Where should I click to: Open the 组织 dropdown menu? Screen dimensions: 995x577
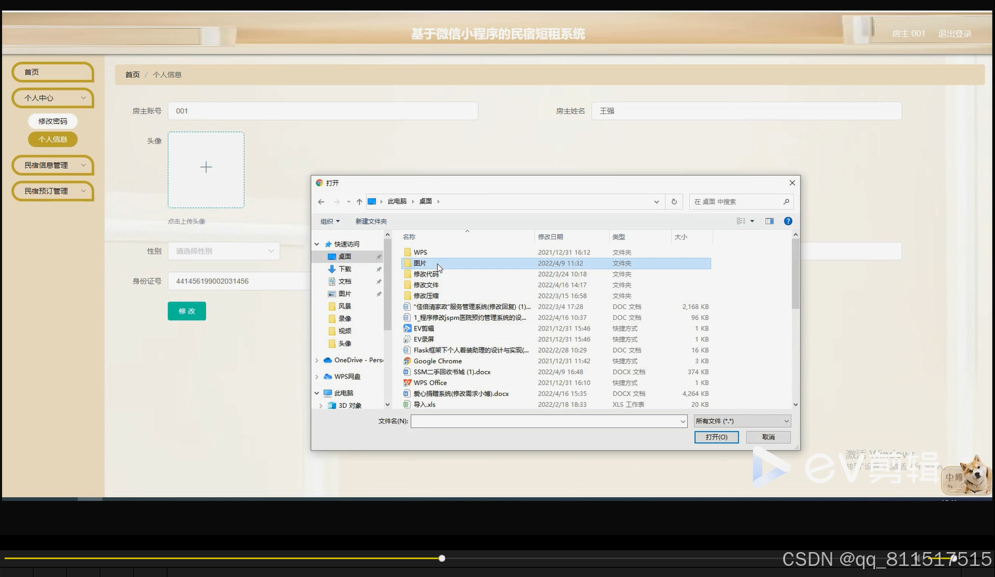coord(330,221)
